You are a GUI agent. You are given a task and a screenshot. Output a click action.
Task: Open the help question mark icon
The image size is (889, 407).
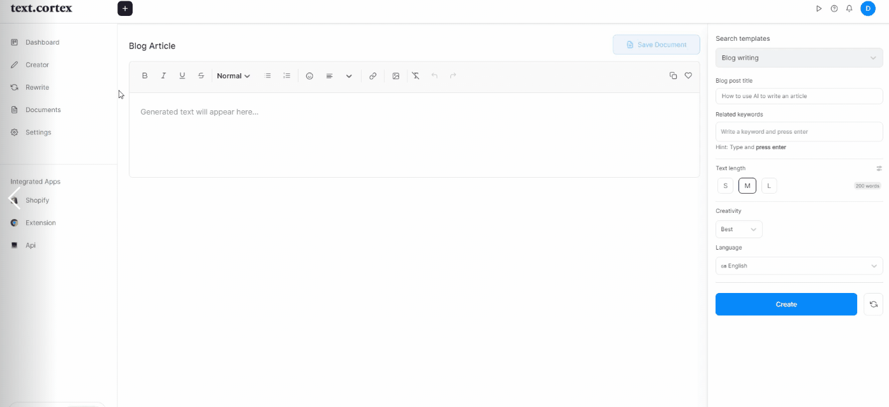coord(834,9)
